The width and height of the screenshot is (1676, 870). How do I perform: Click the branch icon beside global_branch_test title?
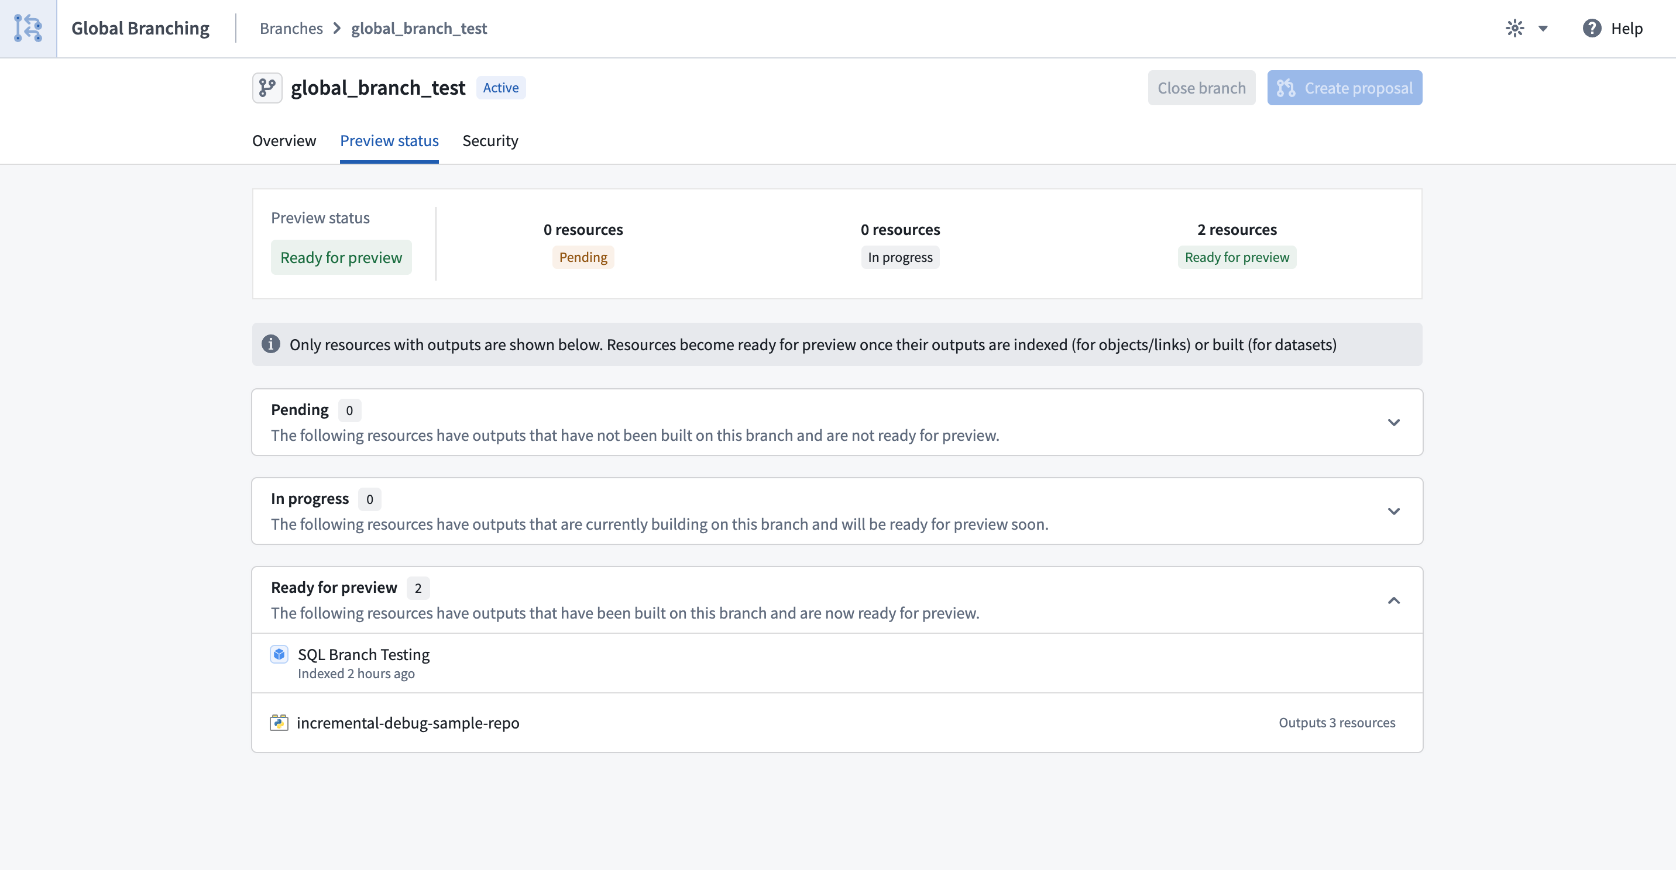pyautogui.click(x=267, y=87)
